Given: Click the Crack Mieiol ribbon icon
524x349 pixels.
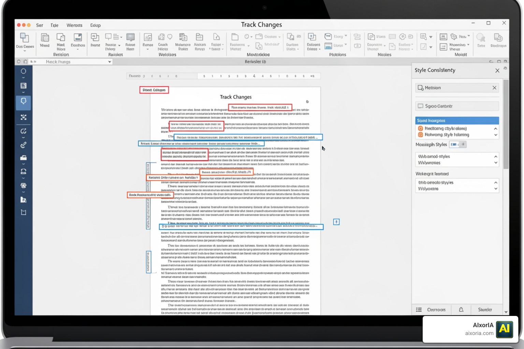Looking at the screenshot, I should pyautogui.click(x=162, y=37).
